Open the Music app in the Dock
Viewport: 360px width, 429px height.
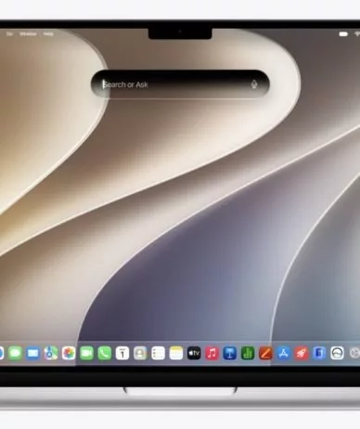[x=212, y=353]
